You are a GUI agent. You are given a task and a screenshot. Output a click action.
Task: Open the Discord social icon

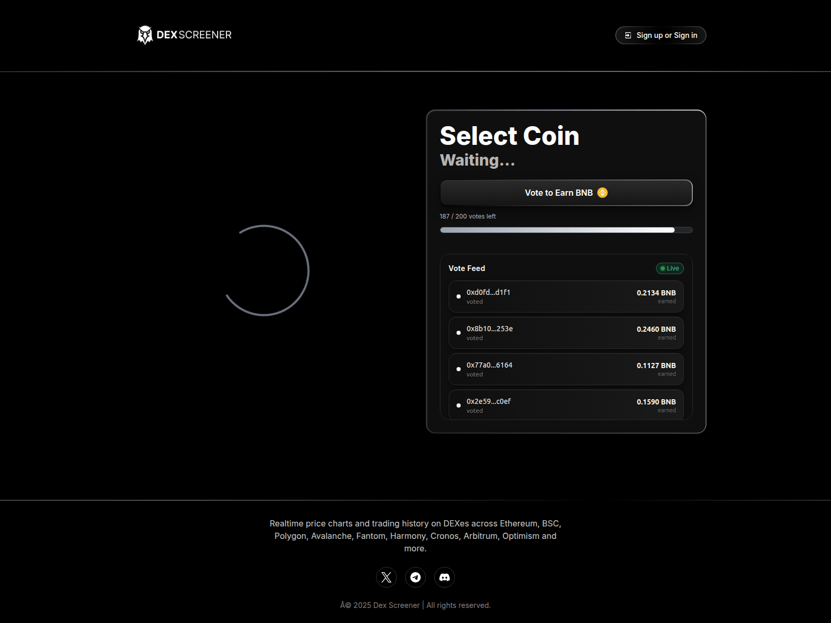tap(445, 577)
